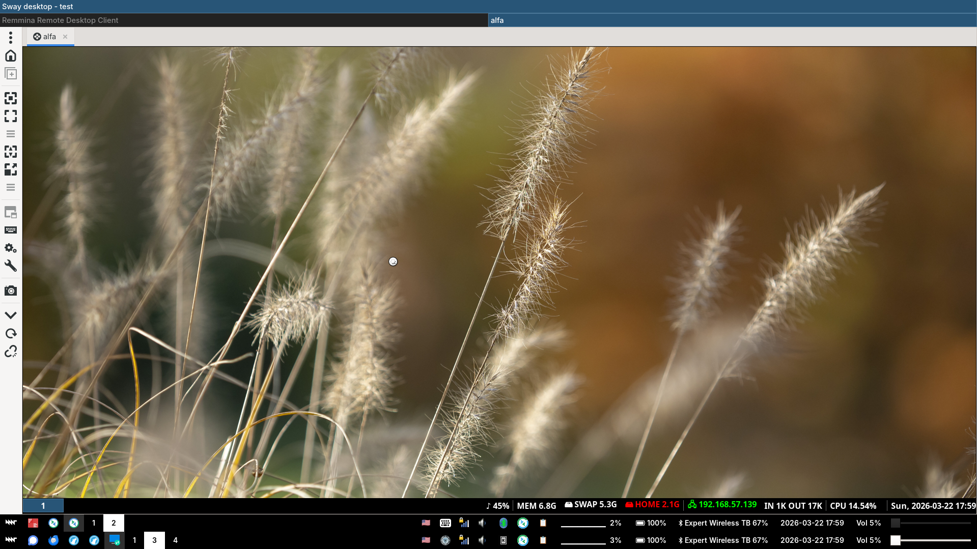Image resolution: width=977 pixels, height=549 pixels.
Task: Take a screenshot with the camera icon
Action: click(11, 291)
